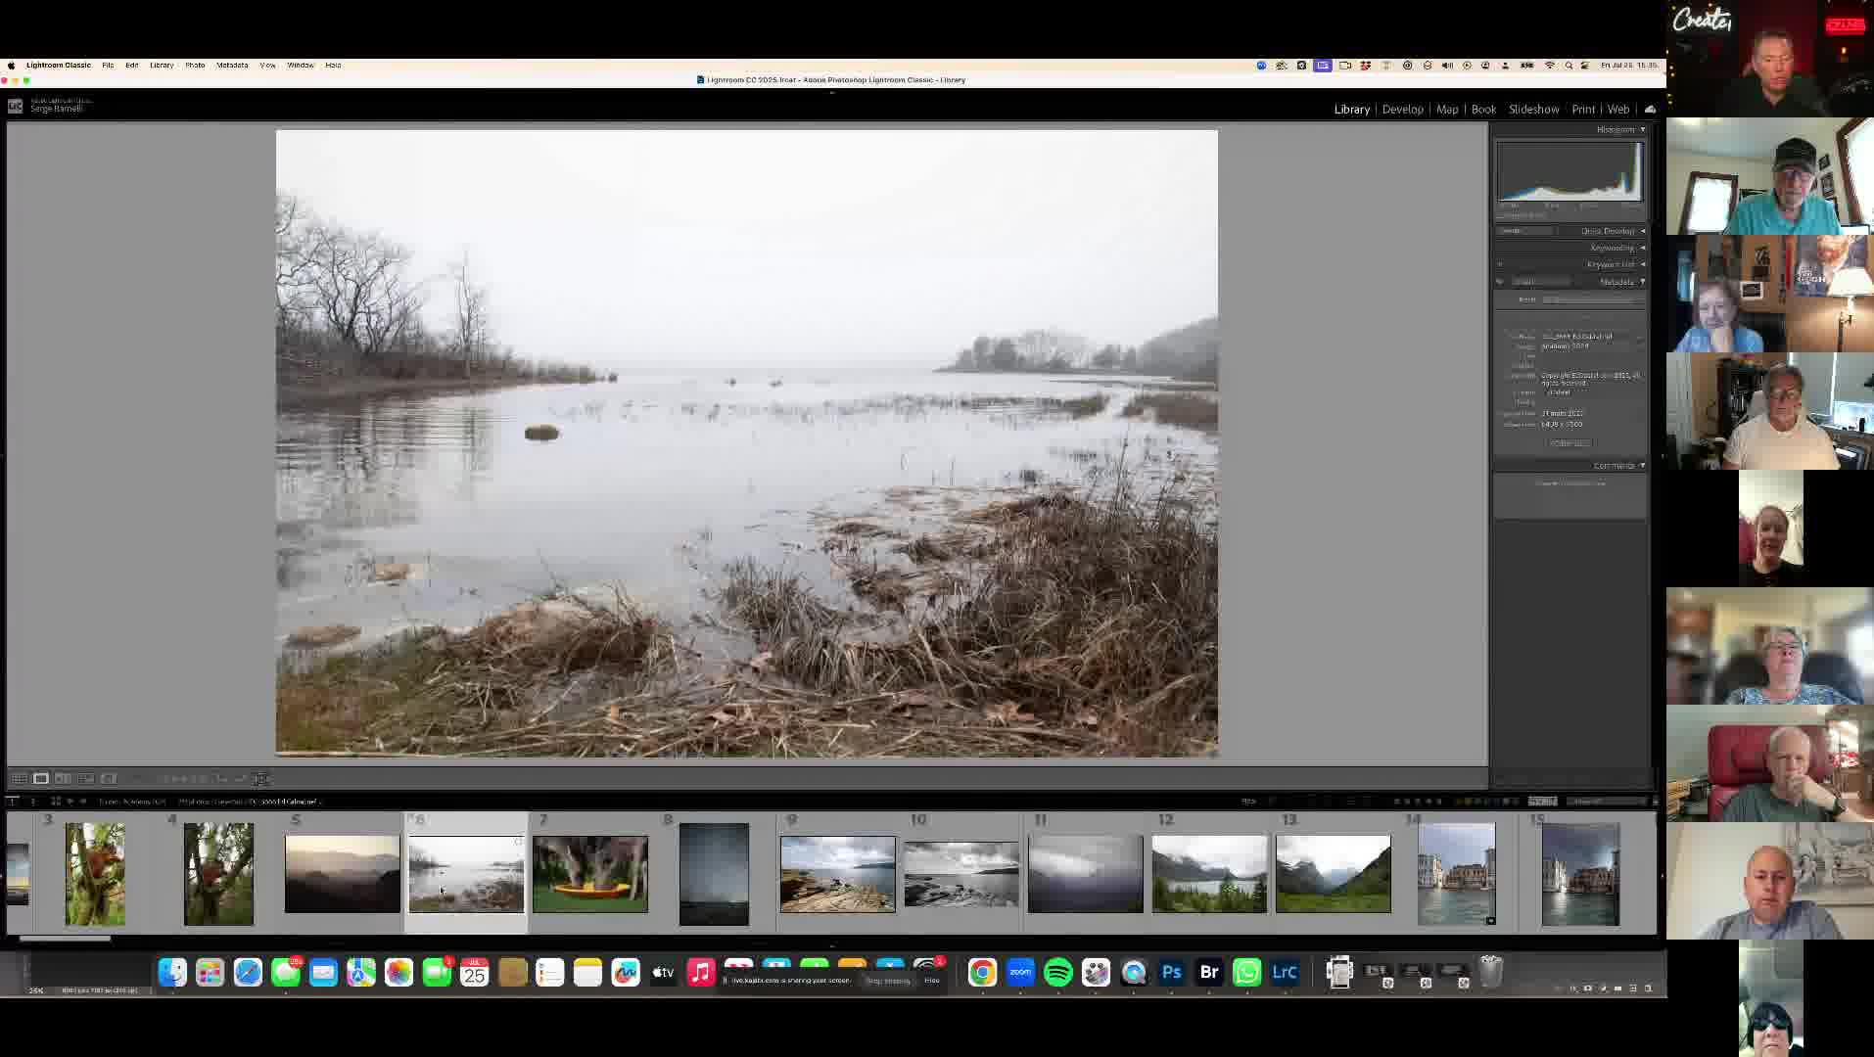The height and width of the screenshot is (1057, 1874).
Task: Collapse the Histogram panel
Action: click(1620, 129)
